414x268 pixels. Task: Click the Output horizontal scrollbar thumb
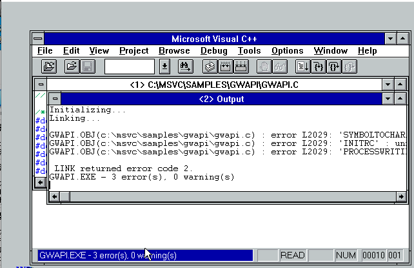click(x=65, y=196)
